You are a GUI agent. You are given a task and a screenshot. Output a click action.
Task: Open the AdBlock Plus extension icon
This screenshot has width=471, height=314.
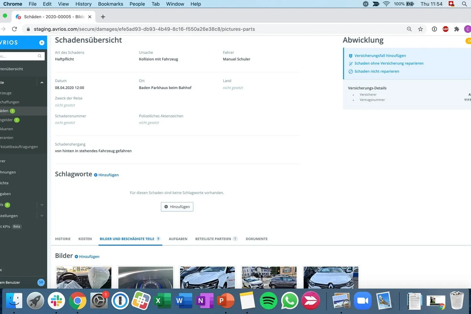(446, 29)
